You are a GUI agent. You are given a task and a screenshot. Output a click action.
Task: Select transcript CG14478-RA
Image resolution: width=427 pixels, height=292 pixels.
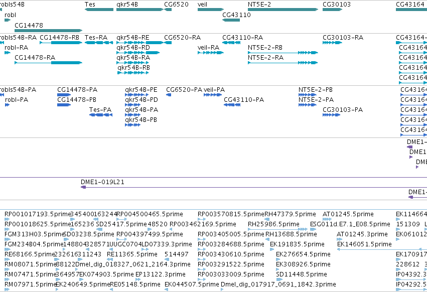tap(48, 63)
